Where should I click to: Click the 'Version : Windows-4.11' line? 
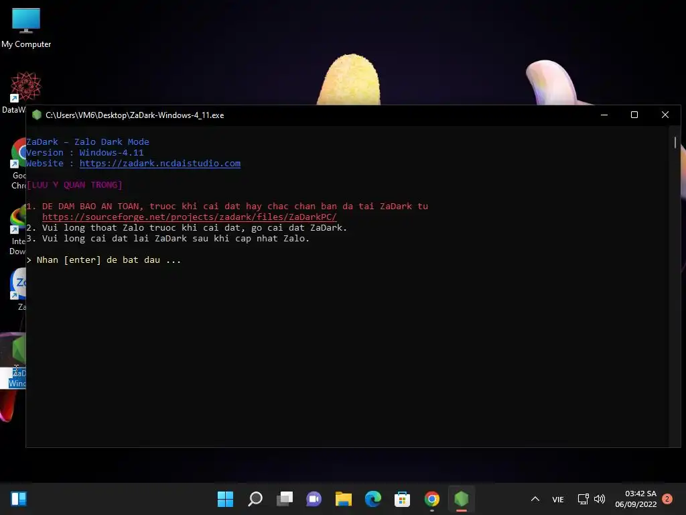point(85,153)
